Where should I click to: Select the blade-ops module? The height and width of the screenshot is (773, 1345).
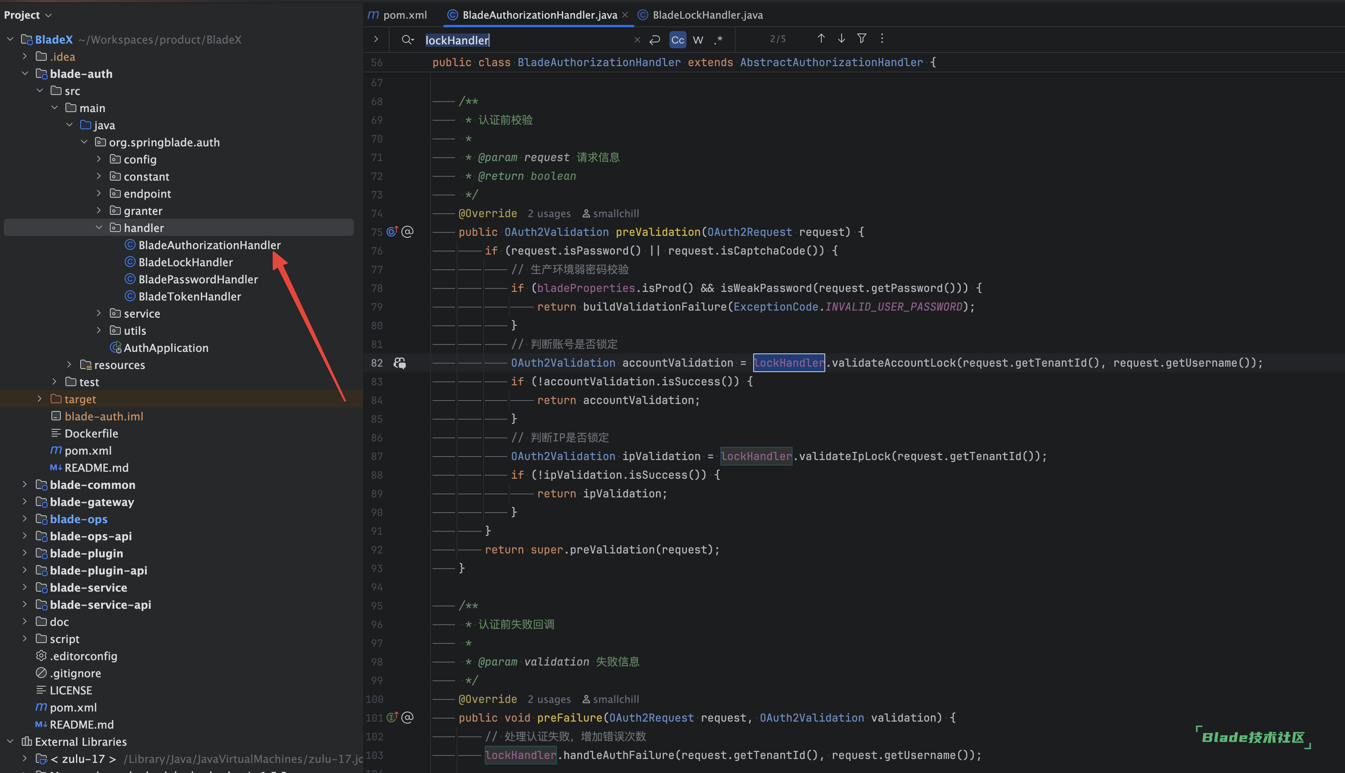coord(79,519)
